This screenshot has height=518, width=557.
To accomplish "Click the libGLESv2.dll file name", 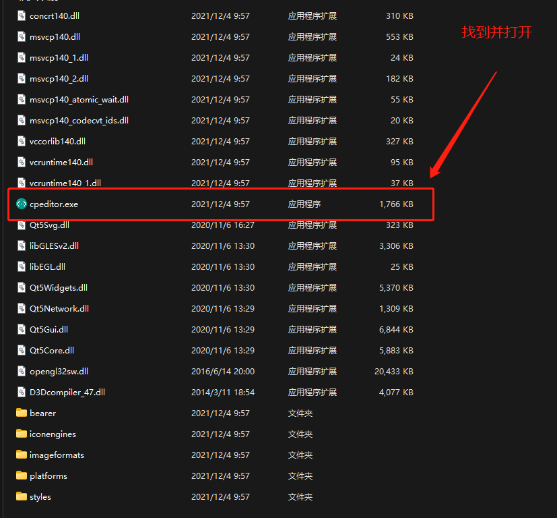I will [x=54, y=246].
